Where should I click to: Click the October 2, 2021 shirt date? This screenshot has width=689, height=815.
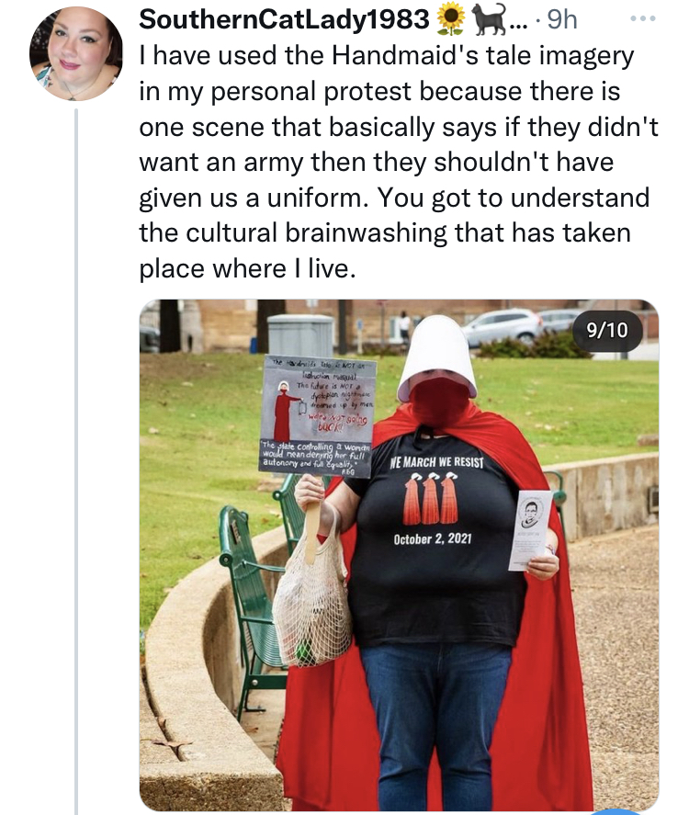[x=433, y=538]
